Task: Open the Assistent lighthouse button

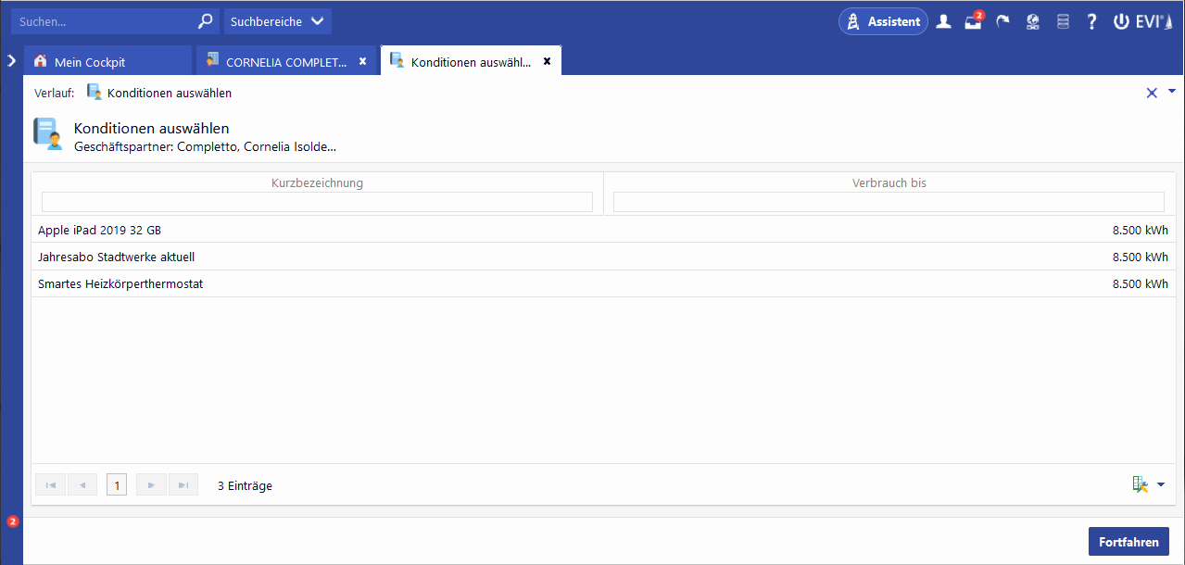Action: click(x=883, y=21)
